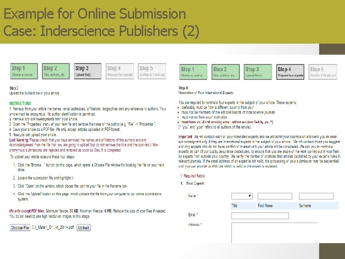The height and width of the screenshot is (259, 345).
Task: Click 'Case: Inderscience Publishers (2)' subtitle
Action: point(102,31)
